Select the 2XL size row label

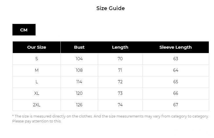(37, 105)
